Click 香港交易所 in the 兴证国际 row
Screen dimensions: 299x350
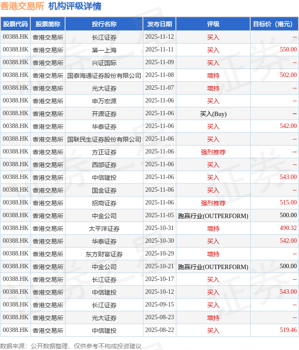[x=48, y=63]
